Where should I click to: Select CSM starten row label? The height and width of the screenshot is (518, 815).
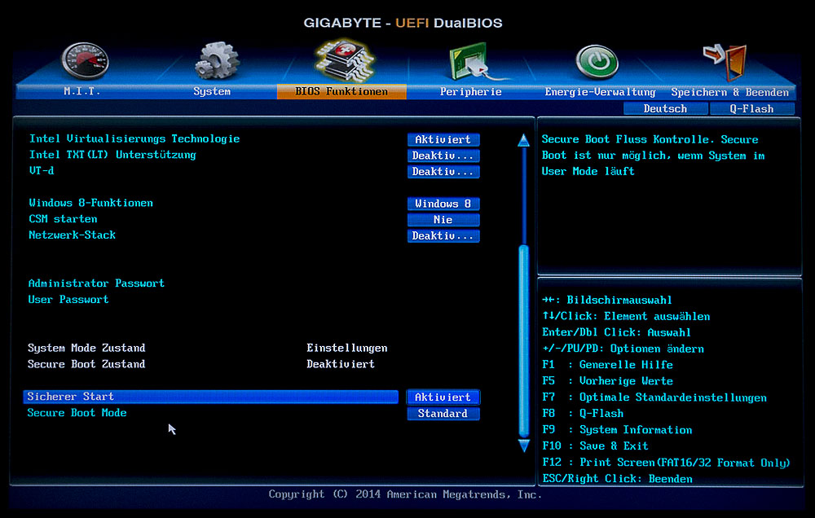point(63,219)
